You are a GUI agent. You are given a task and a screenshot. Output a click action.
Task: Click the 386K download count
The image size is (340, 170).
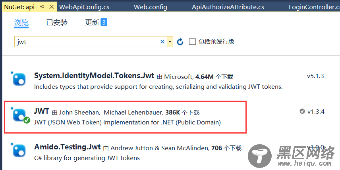(x=173, y=112)
